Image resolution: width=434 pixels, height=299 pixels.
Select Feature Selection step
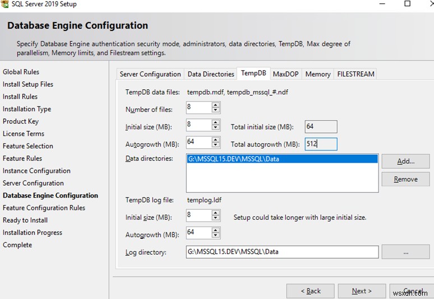28,146
